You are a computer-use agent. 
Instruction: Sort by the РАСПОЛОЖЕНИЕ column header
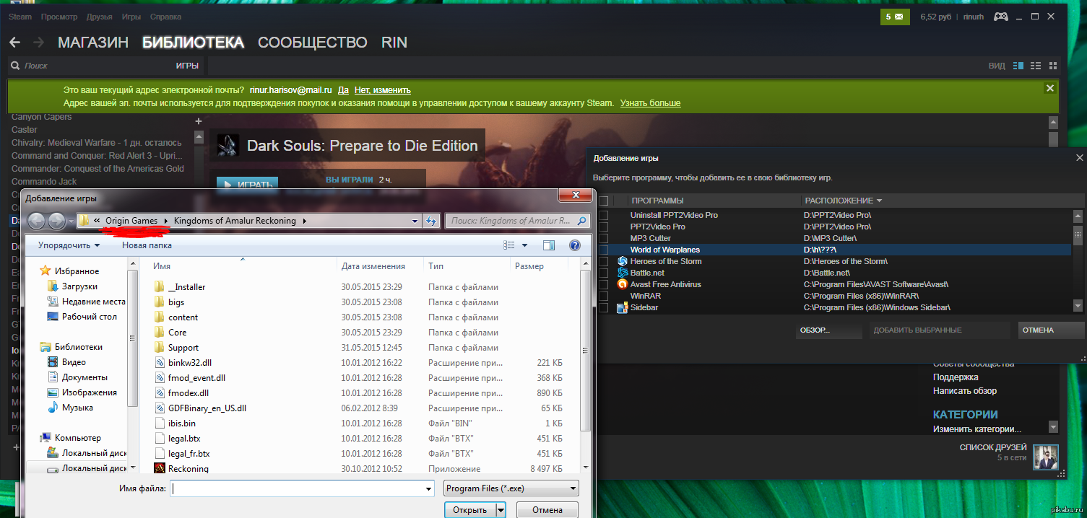click(x=843, y=201)
